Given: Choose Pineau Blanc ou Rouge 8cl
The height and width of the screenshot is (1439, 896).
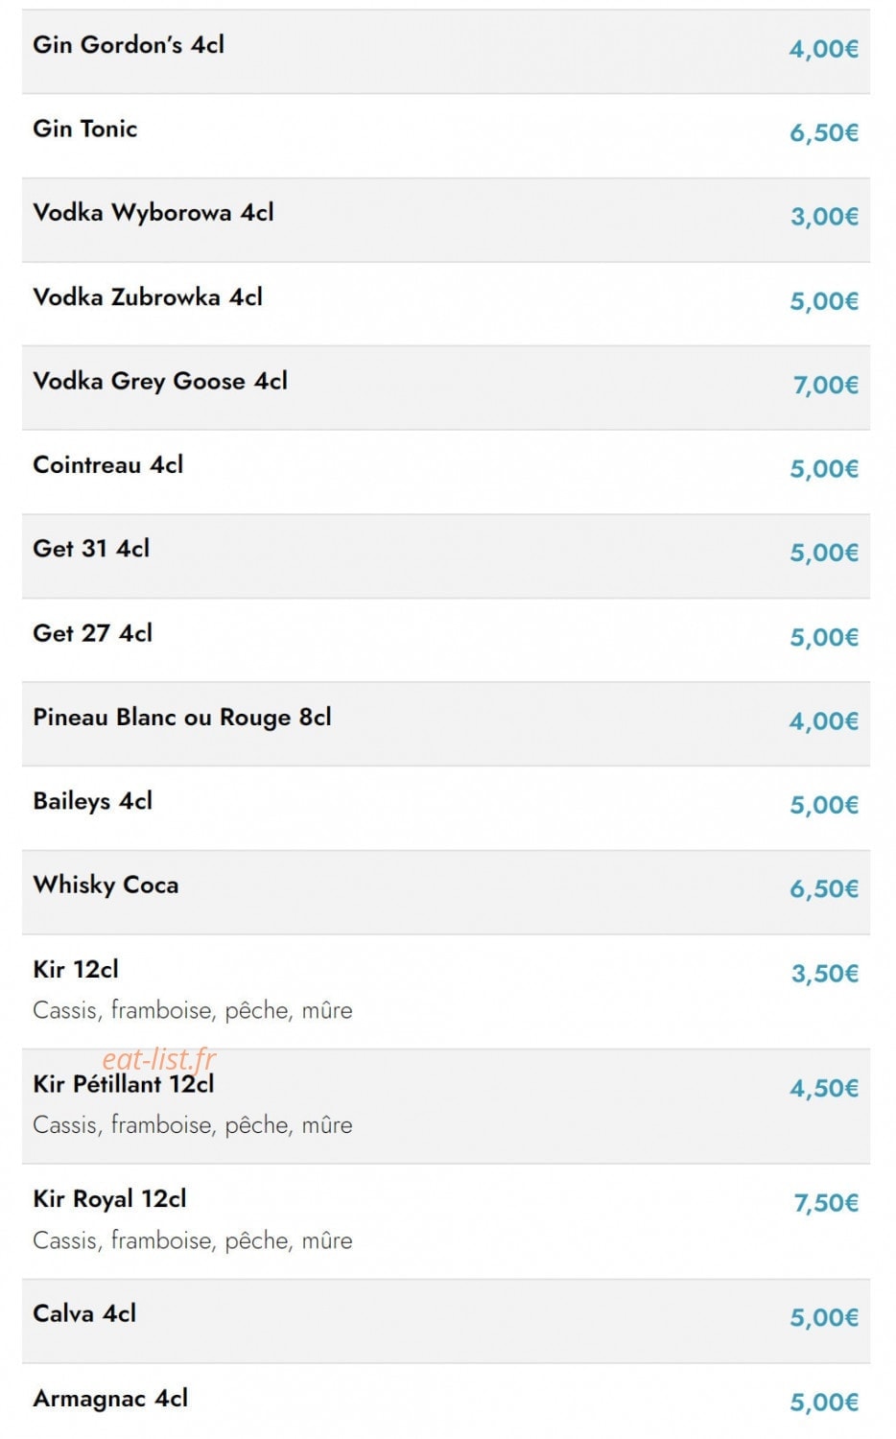Looking at the screenshot, I should tap(446, 724).
